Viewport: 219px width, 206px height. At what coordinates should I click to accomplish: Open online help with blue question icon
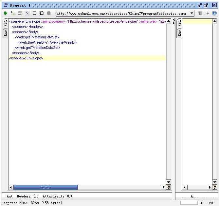click(x=214, y=13)
